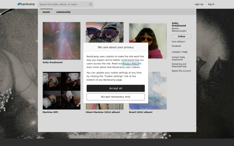The width and height of the screenshot is (234, 146).
Task: Open the Facebook link
Action: click(176, 46)
